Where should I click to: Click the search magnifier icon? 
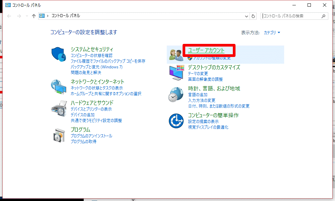point(323,16)
